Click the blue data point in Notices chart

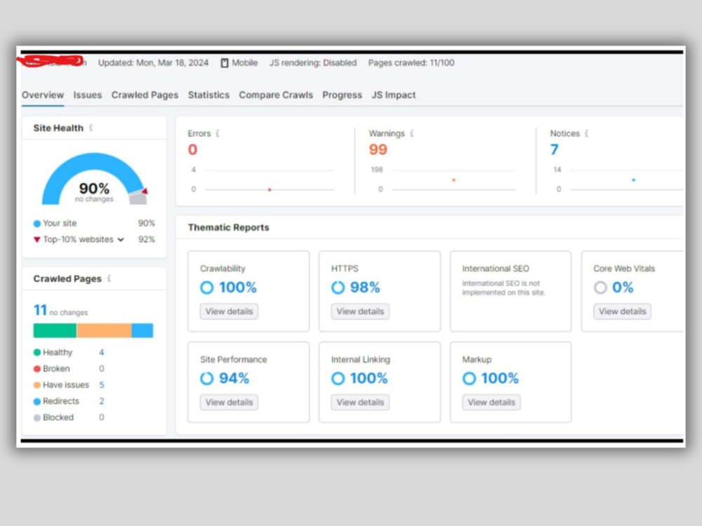(633, 180)
